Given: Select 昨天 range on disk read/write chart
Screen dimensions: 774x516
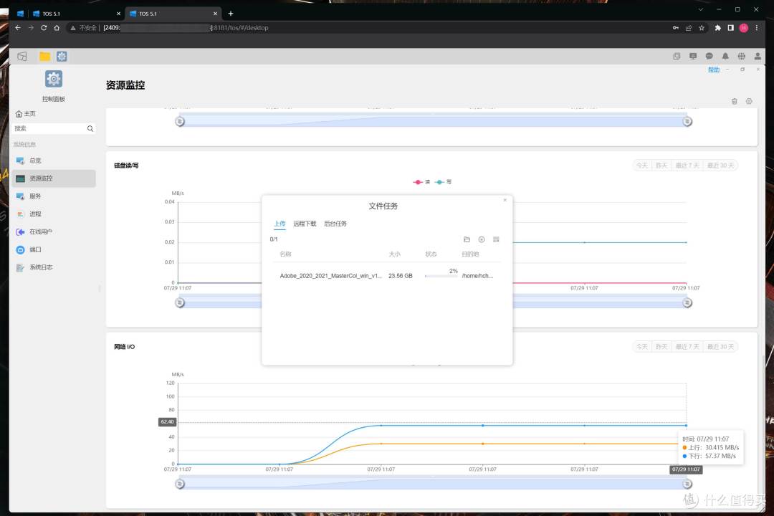Looking at the screenshot, I should click(x=661, y=166).
